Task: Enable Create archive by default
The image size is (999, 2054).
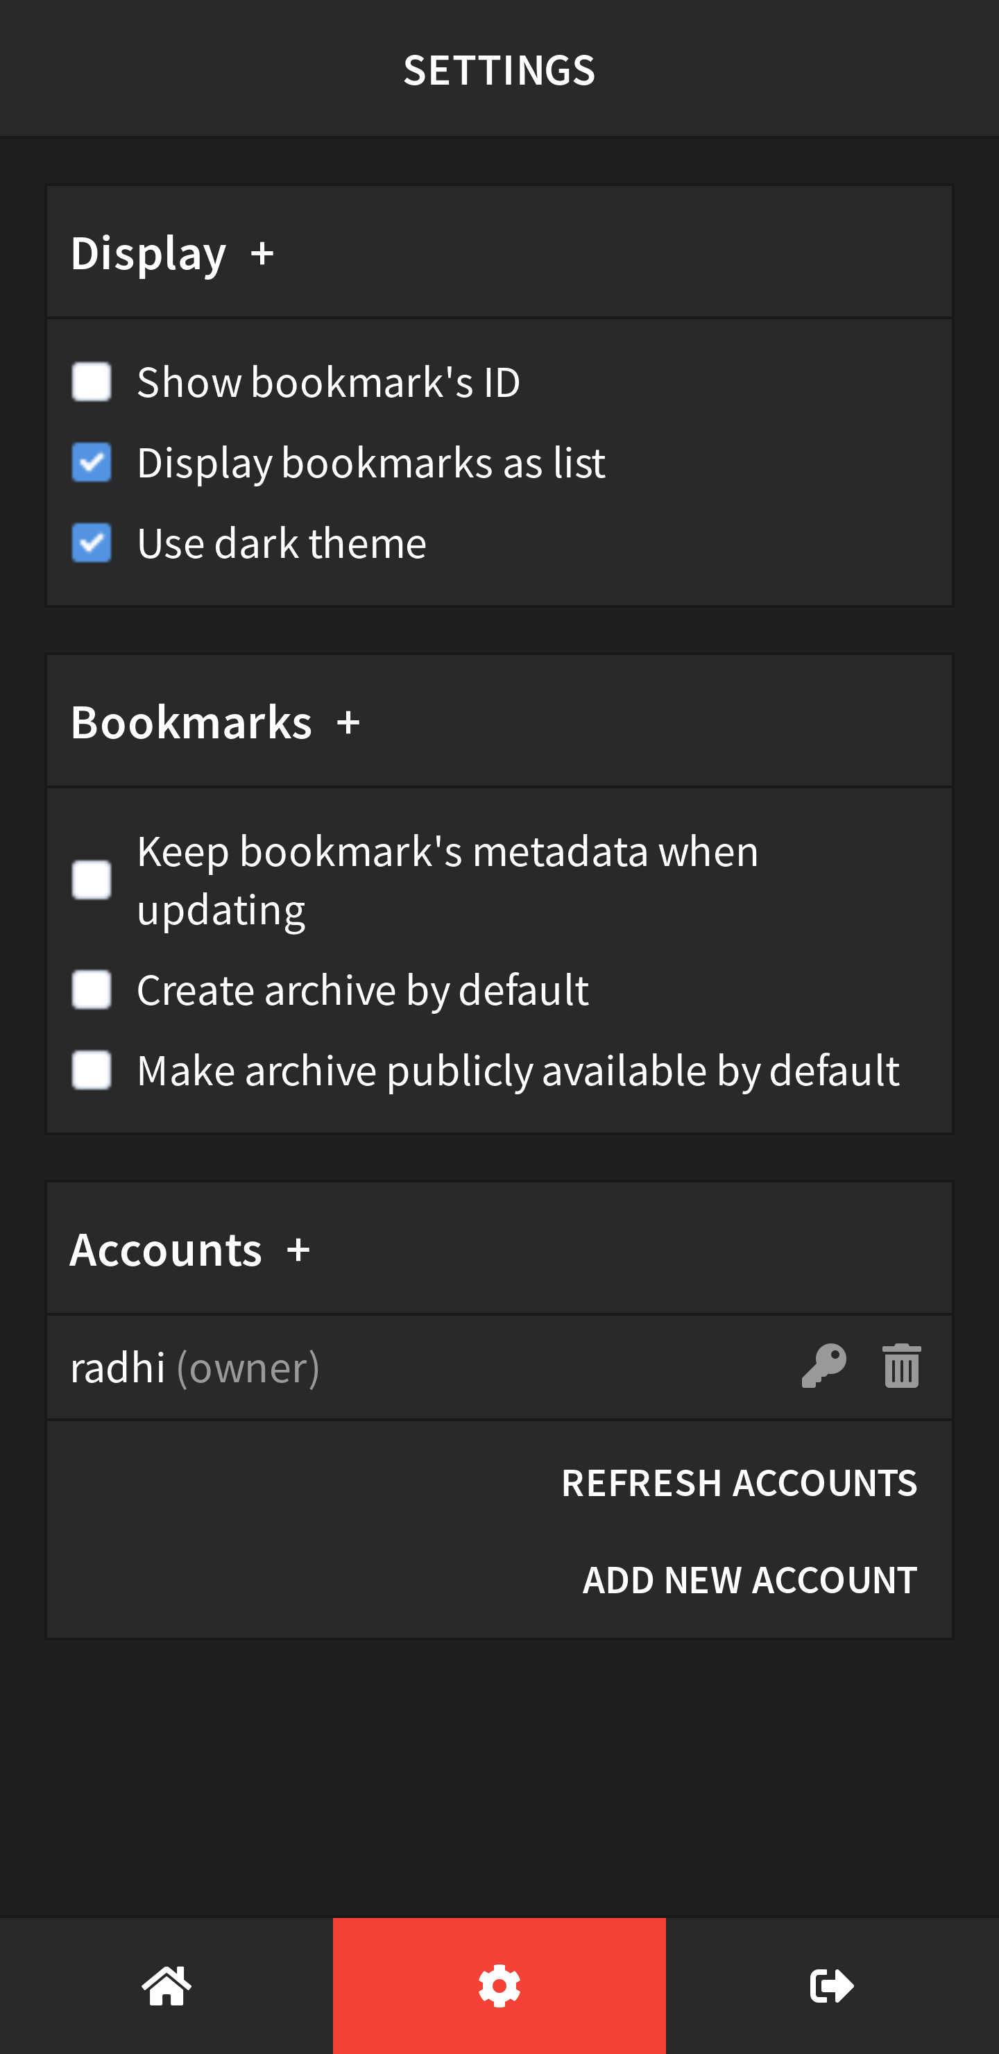Action: 92,990
